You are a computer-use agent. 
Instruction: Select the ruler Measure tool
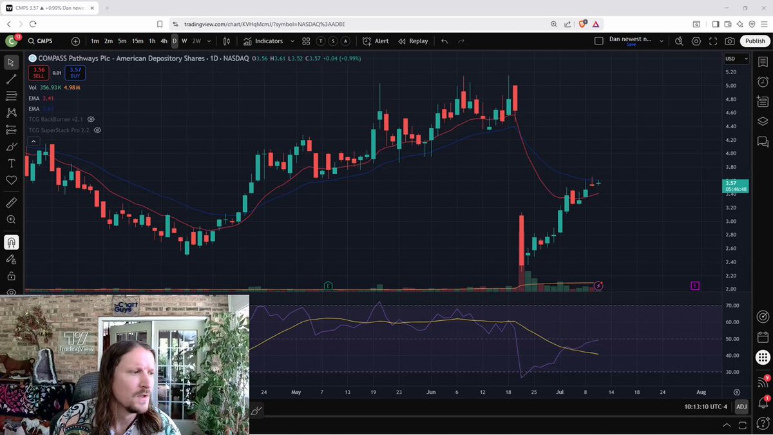point(11,202)
